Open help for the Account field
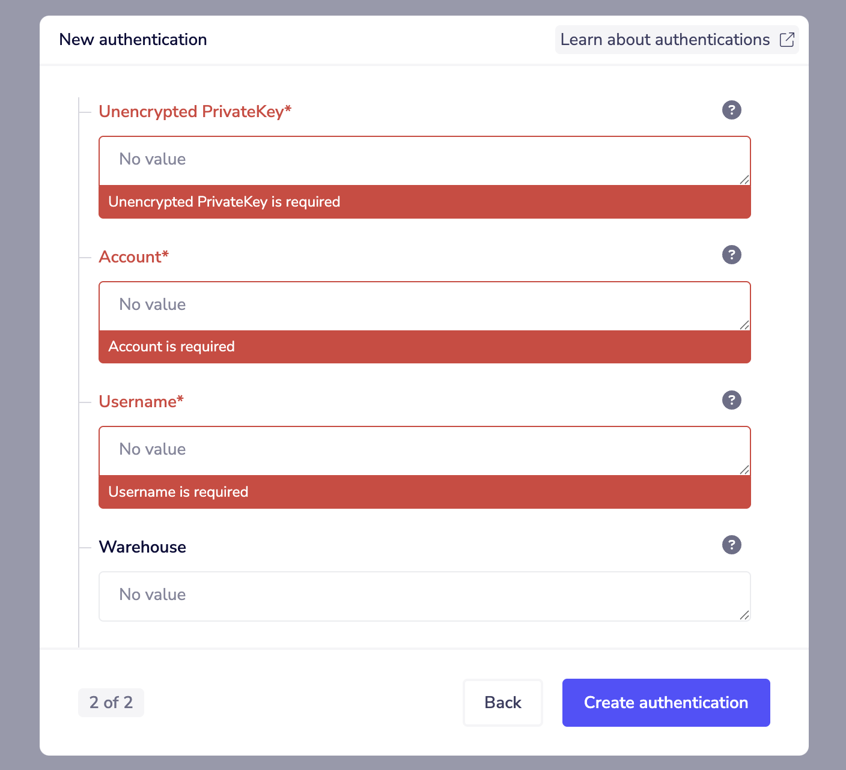 (731, 255)
